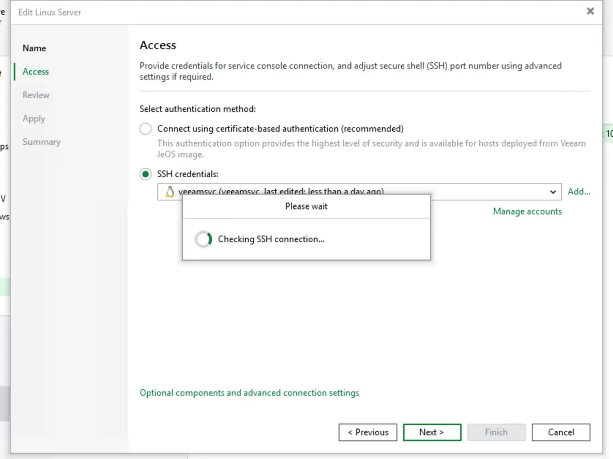Click the Finish button
613x459 pixels.
coord(496,432)
